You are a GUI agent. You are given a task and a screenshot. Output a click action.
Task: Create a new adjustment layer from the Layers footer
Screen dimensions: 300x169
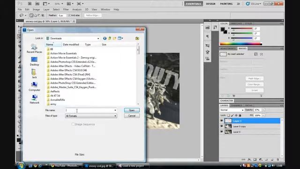(261, 160)
